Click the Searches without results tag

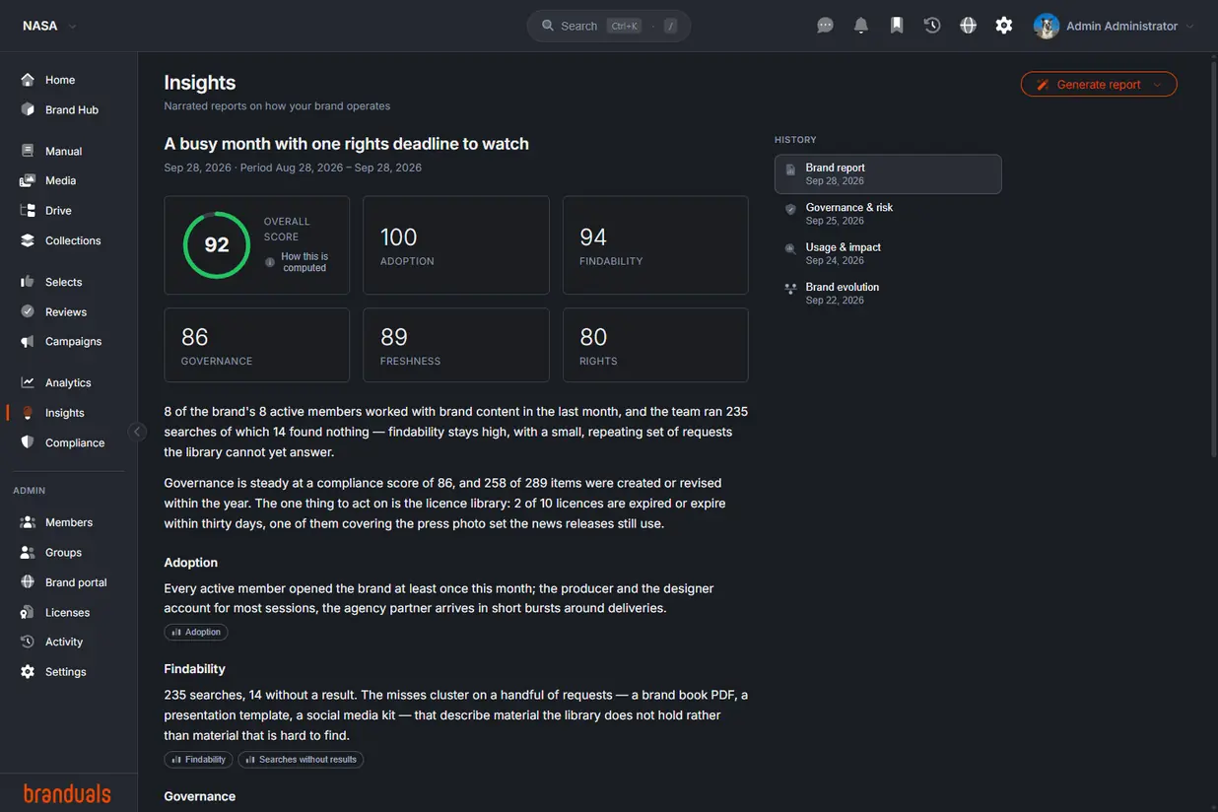click(301, 760)
